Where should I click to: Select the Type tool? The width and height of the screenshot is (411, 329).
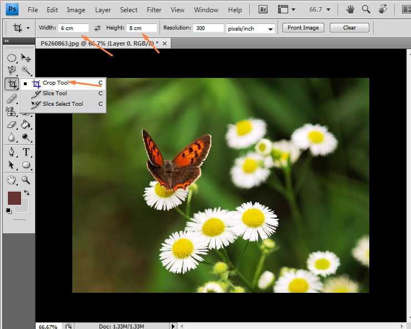coord(26,152)
